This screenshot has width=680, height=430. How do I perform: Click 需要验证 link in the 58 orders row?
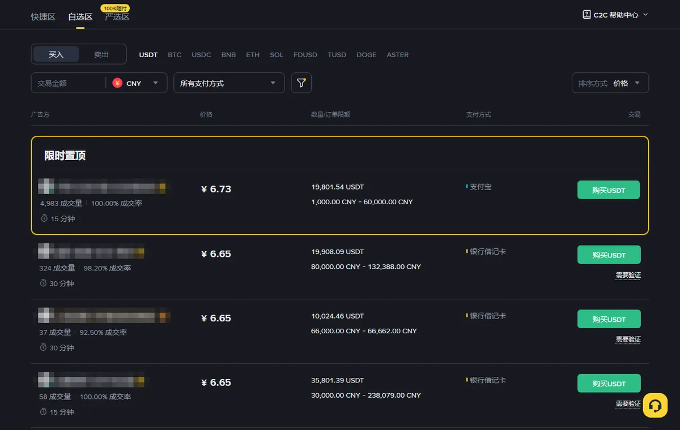pos(628,404)
